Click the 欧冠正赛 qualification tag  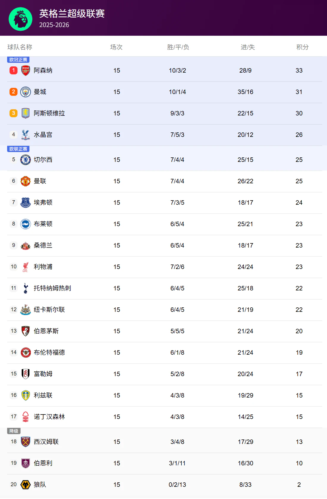[18, 60]
